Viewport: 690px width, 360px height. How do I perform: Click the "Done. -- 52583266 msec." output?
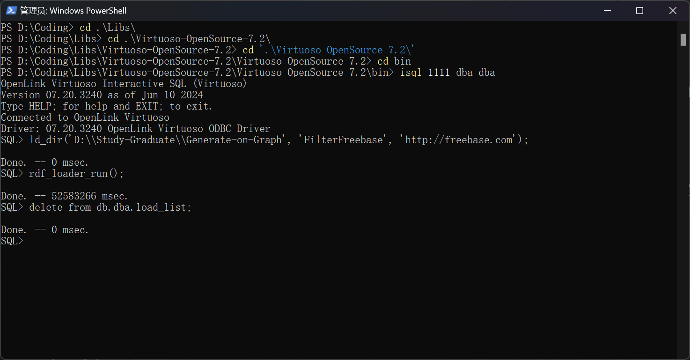[x=65, y=196]
